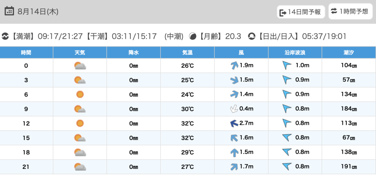Switch to 1時間予想 hourly view

pos(350,11)
